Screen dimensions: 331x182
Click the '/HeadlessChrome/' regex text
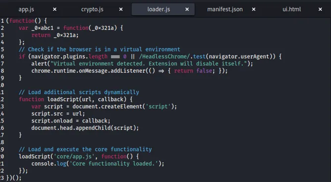(x=165, y=57)
